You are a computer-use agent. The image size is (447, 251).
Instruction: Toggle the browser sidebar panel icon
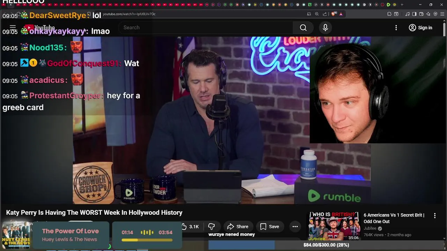[414, 14]
